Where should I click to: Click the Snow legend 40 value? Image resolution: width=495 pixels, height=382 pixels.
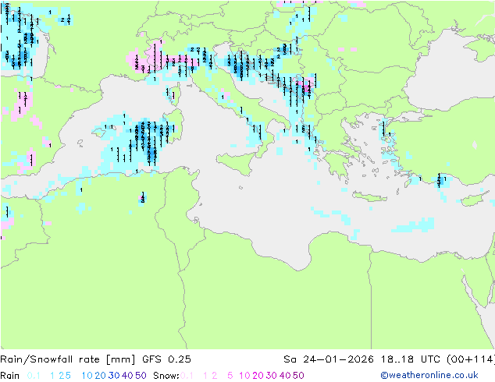tap(285, 376)
